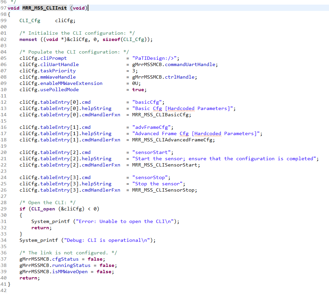
Task: Click "Populate the CLI configuration" comment
Action: 74,52
